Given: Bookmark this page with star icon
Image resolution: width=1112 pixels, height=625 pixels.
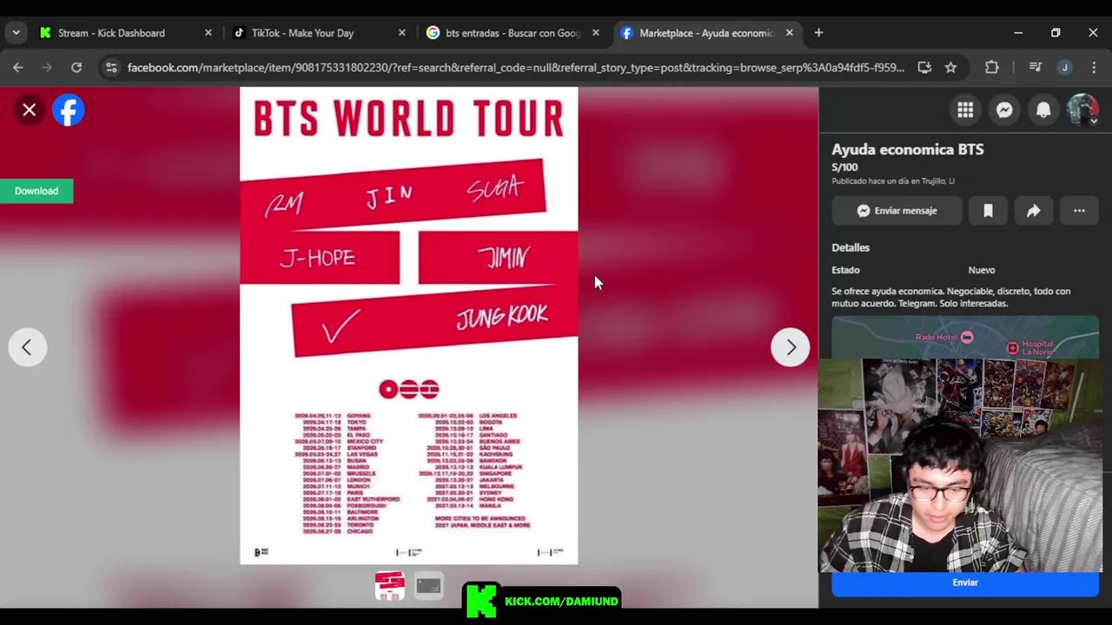Looking at the screenshot, I should (950, 68).
